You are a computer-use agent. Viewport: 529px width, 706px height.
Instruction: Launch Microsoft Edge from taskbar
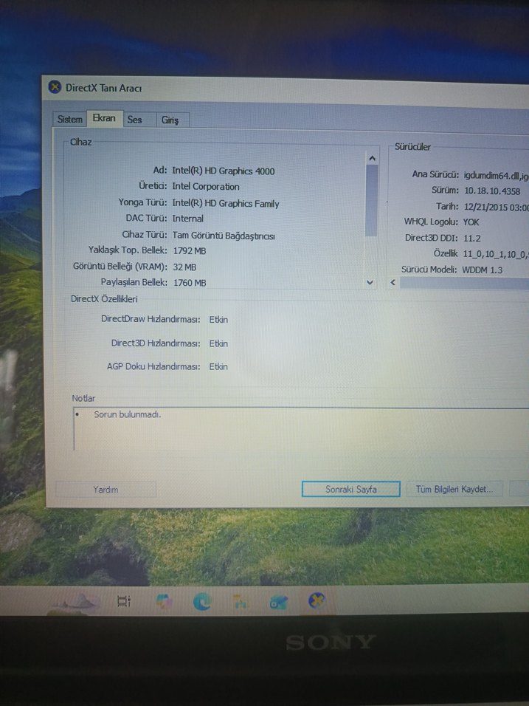(202, 602)
